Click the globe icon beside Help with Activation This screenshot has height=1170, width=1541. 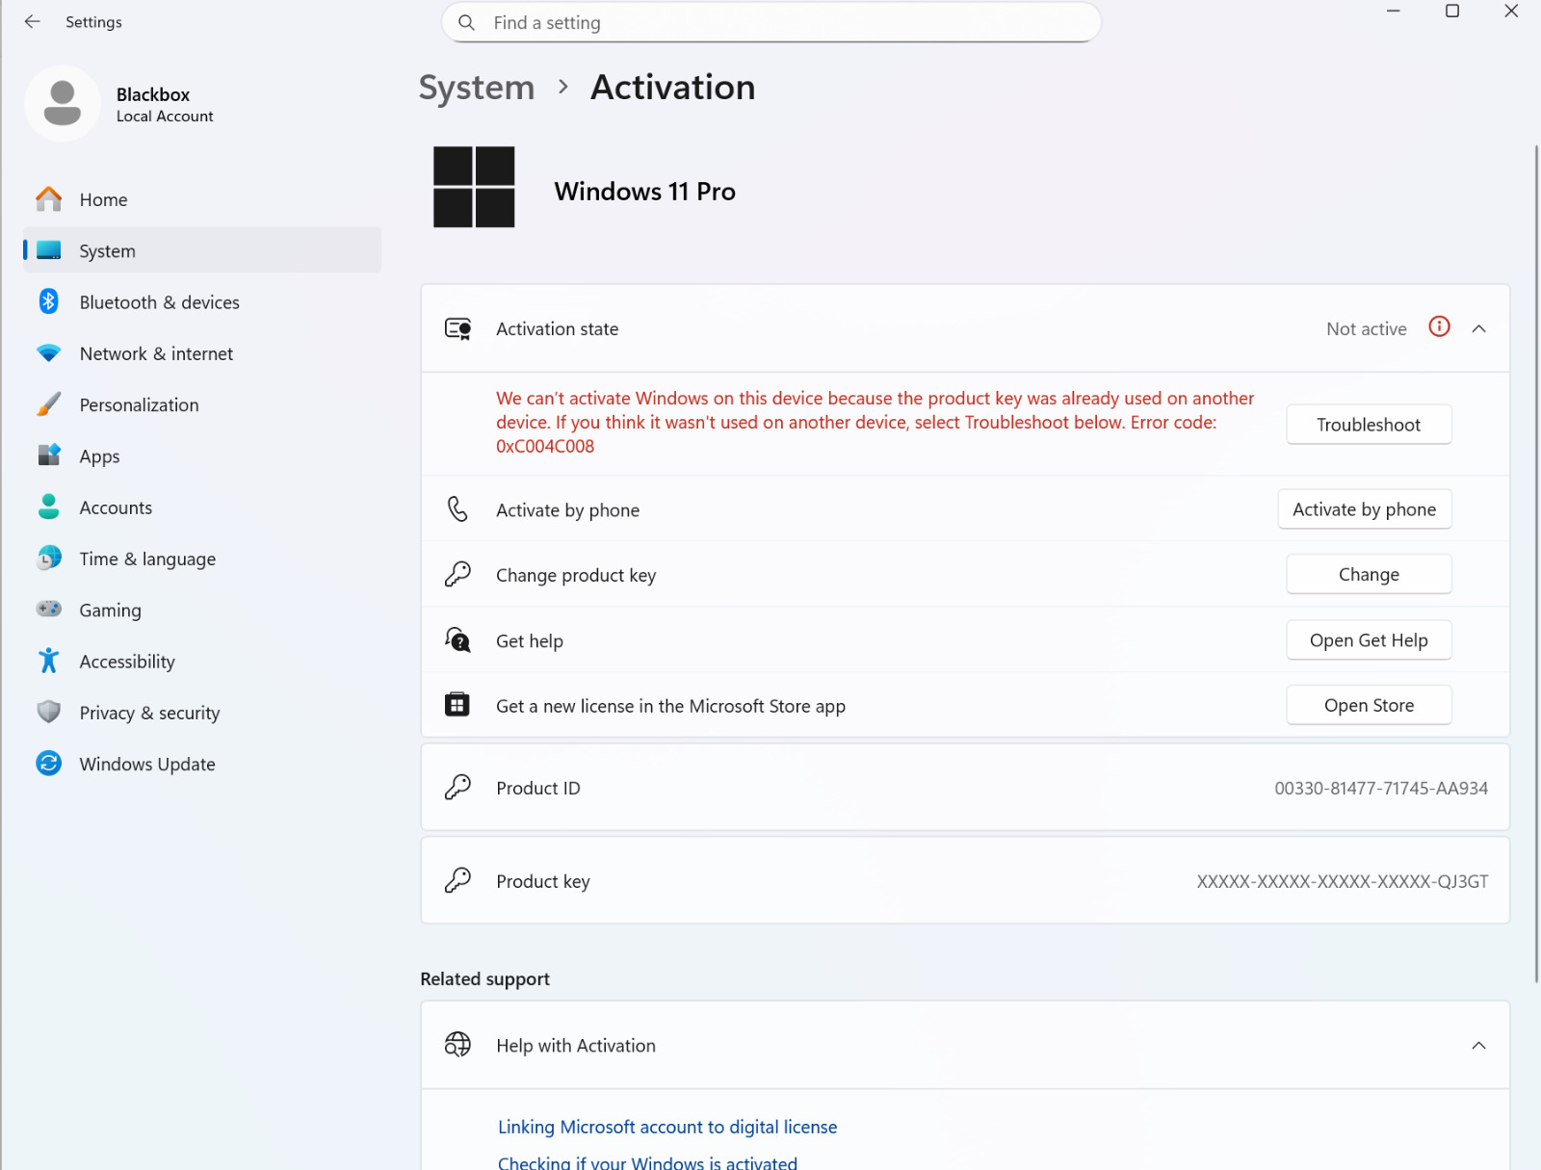[458, 1045]
